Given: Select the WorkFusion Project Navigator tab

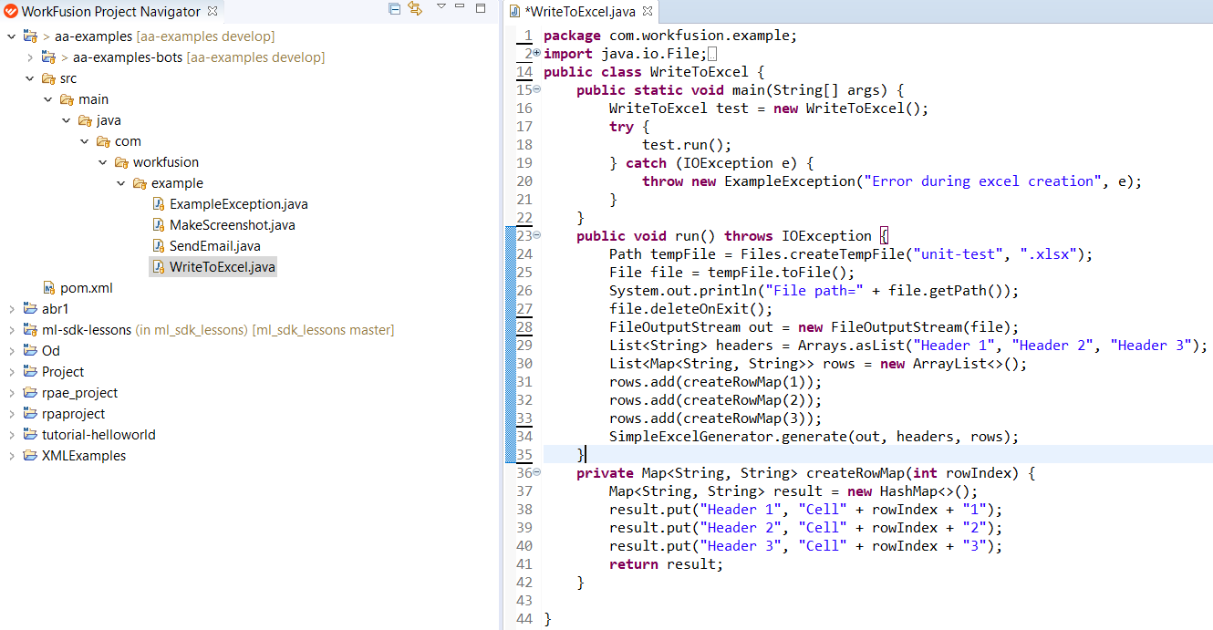Looking at the screenshot, I should click(110, 12).
